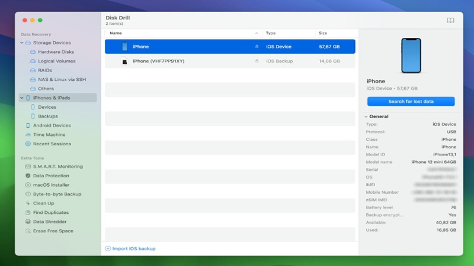Open S.M.A.R.T. Monitoring tool
The height and width of the screenshot is (266, 474).
(57, 167)
